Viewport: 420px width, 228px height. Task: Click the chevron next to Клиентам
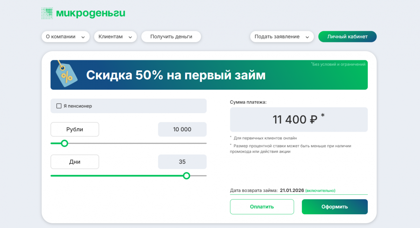pyautogui.click(x=130, y=37)
